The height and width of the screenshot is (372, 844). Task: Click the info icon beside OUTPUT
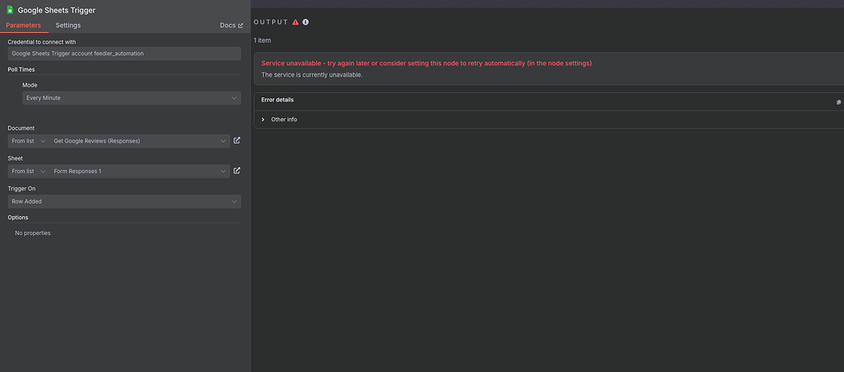[306, 22]
